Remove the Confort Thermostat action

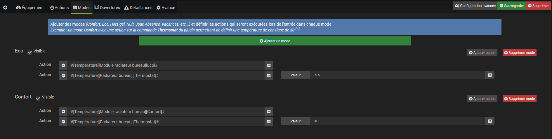(63, 122)
